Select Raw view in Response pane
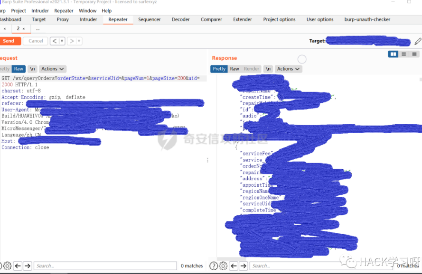422x274 pixels. coord(234,69)
